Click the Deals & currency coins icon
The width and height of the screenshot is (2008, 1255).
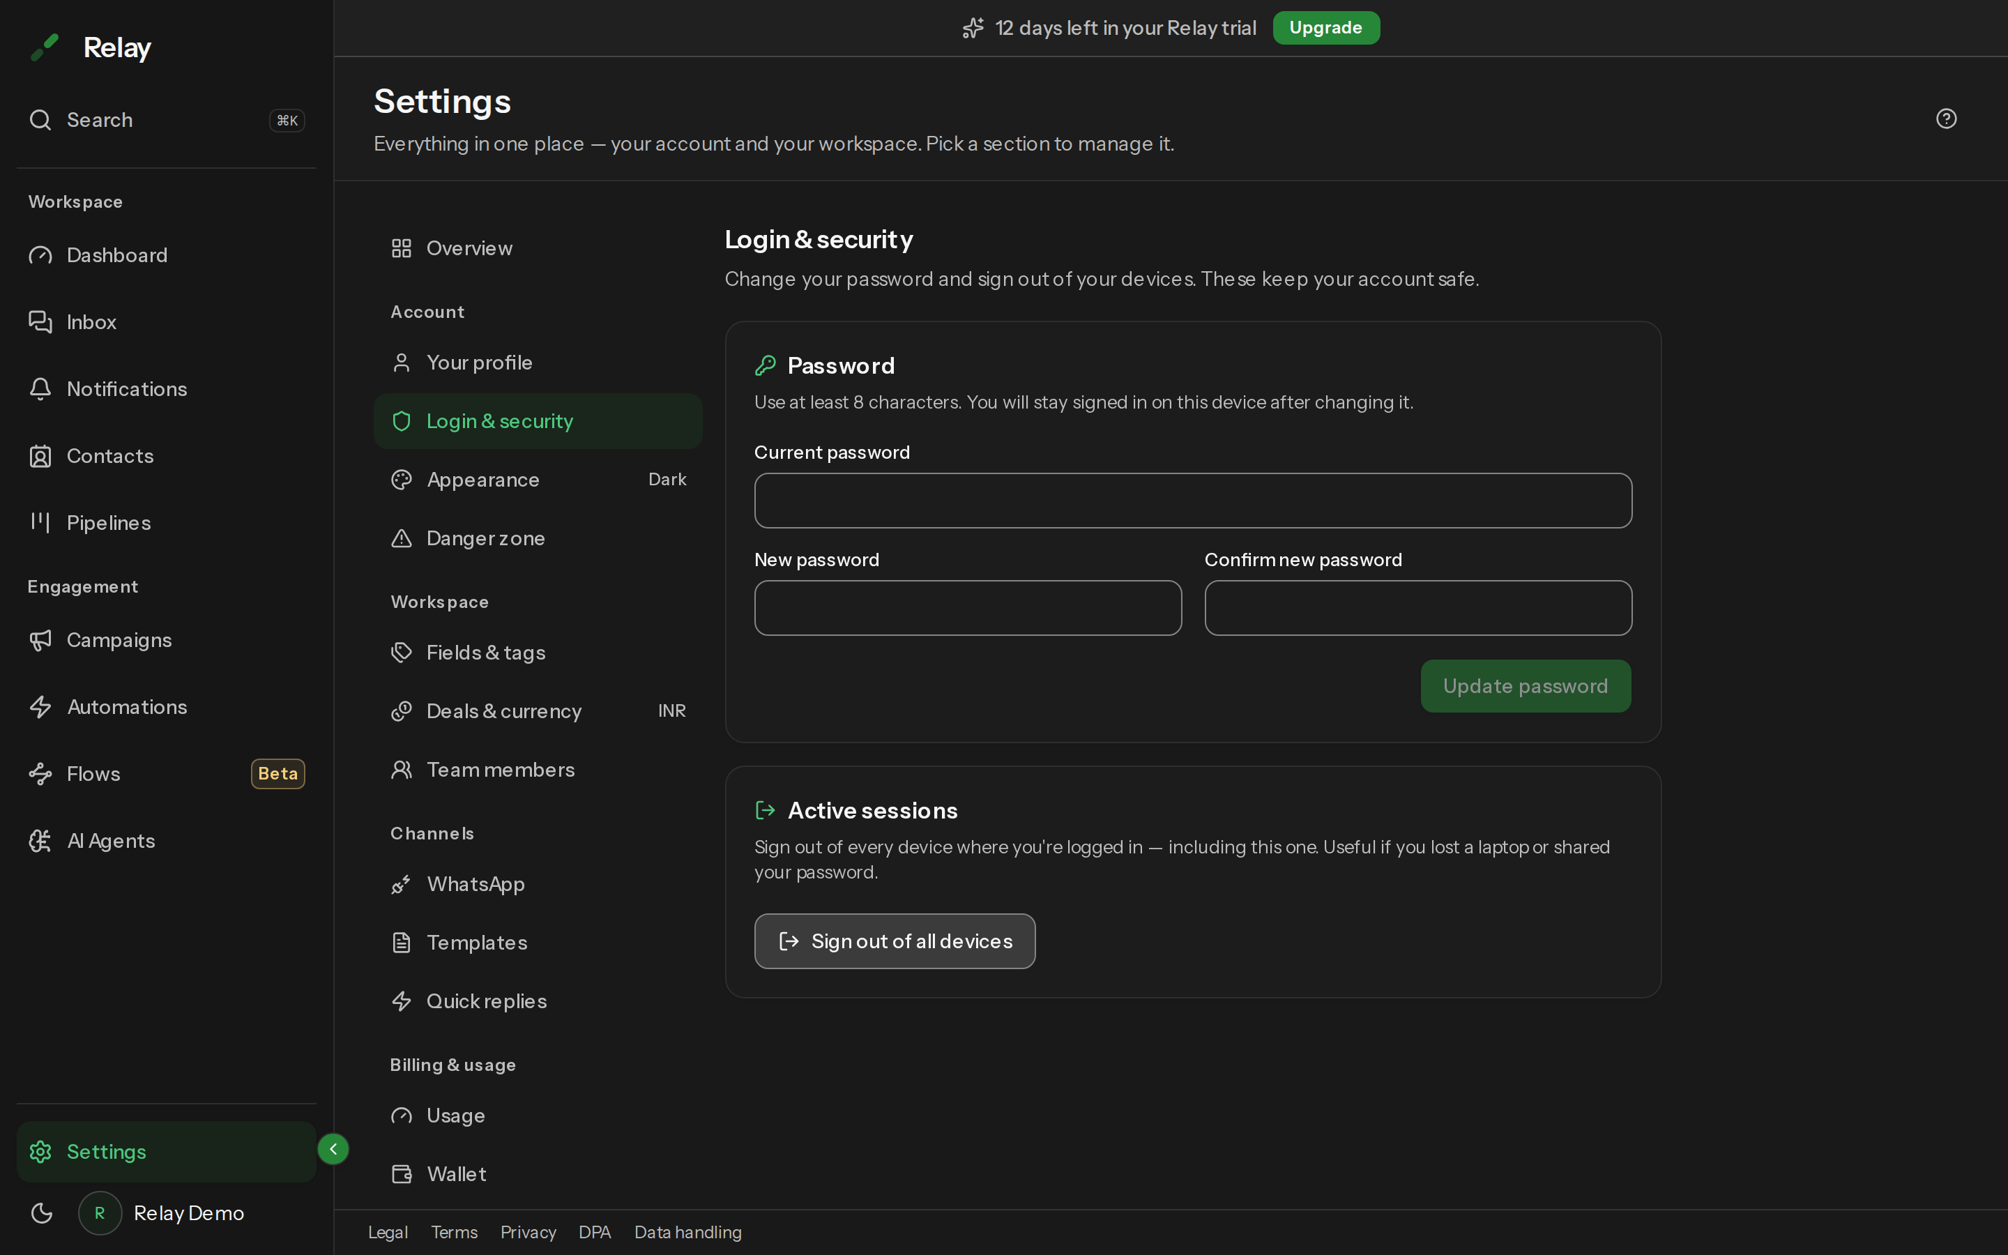tap(402, 710)
